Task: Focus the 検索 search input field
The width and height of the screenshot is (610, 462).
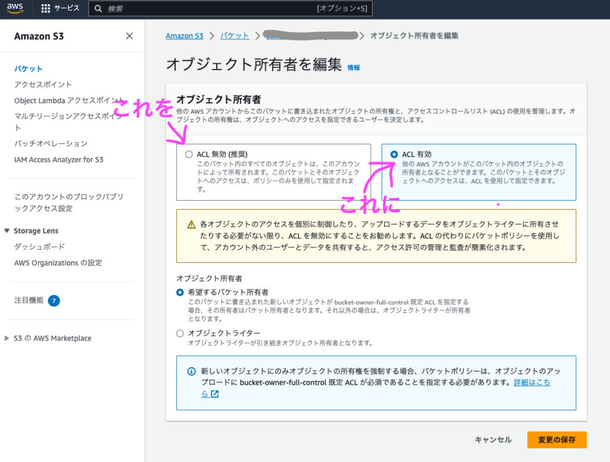Action: [231, 8]
